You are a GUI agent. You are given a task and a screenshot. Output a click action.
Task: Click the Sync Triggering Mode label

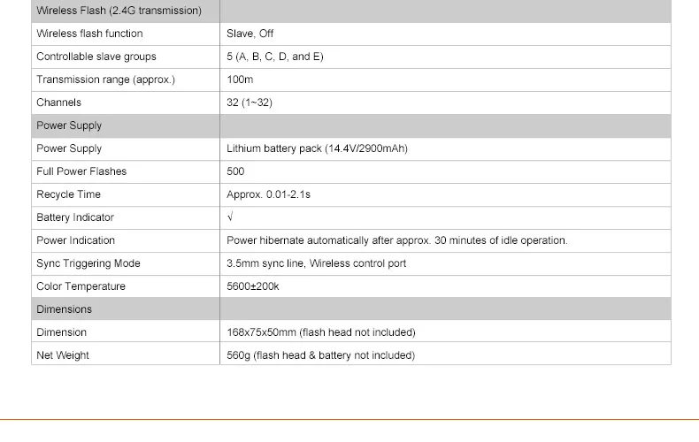88,263
